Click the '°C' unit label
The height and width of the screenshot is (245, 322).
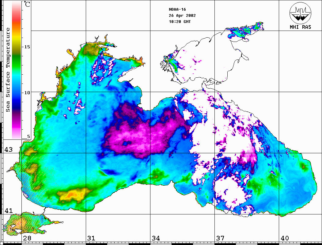pyautogui.click(x=27, y=4)
